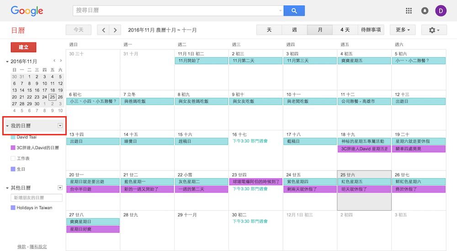This screenshot has height=251, width=457.
Task: Open the Google apps grid
Action: (409, 11)
